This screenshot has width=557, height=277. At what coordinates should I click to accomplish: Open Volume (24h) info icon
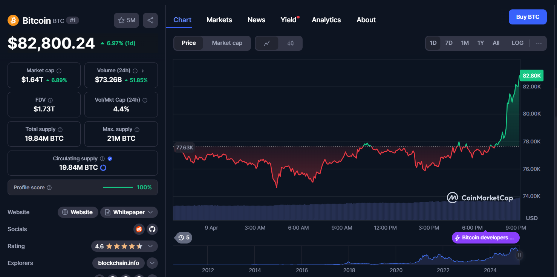point(135,71)
